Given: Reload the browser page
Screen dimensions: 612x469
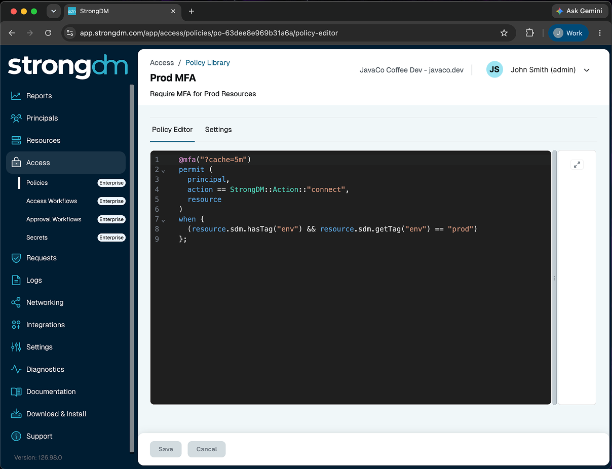Looking at the screenshot, I should coord(48,33).
